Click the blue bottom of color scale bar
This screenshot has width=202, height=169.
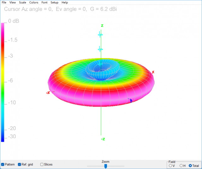point(3,139)
